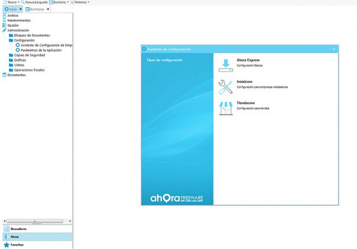Click the Favoritos star icon
The image size is (357, 249).
coord(7,244)
